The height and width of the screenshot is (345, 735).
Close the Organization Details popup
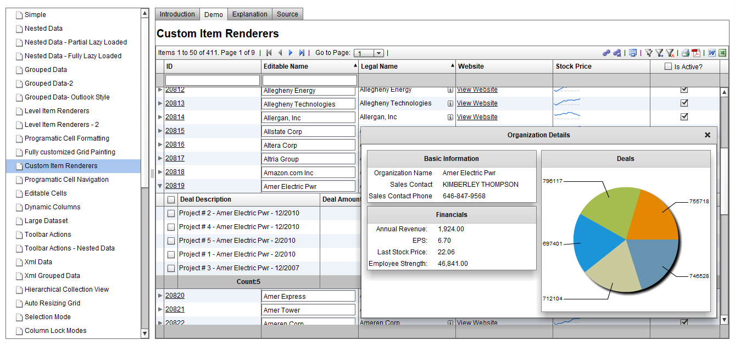[x=708, y=135]
